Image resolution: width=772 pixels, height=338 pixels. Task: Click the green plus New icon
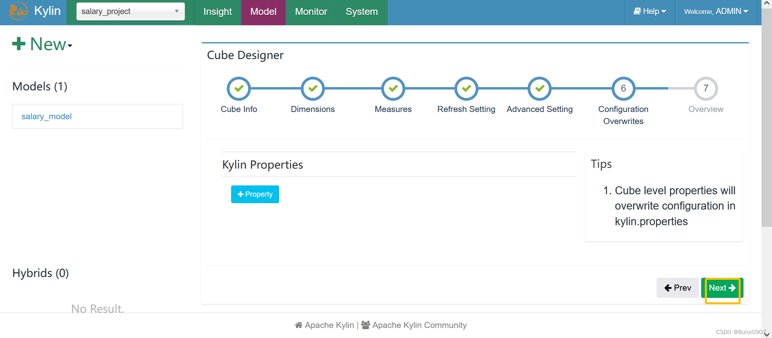point(18,43)
